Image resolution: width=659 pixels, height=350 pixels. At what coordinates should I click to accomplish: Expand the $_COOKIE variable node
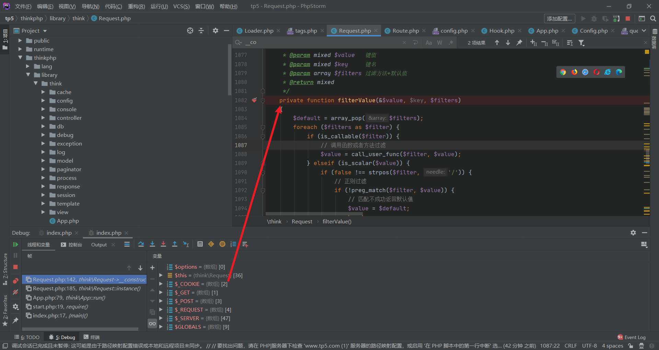click(161, 284)
